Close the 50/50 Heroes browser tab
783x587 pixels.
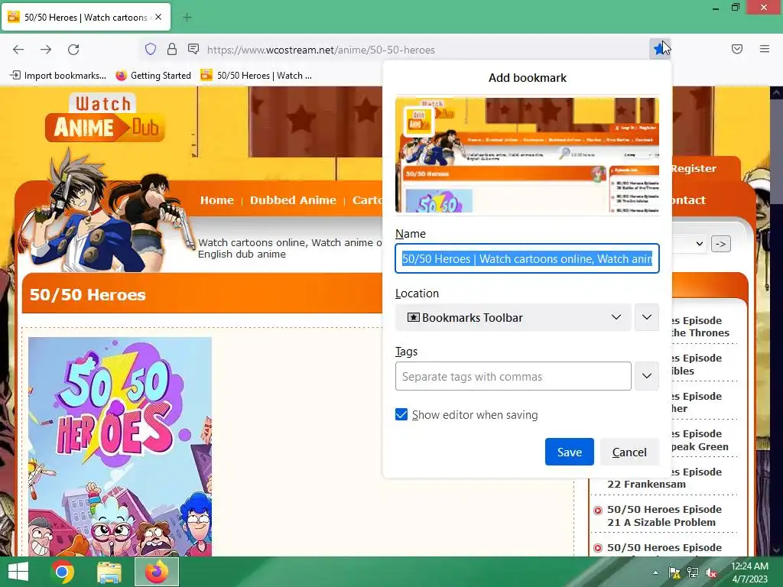tap(158, 17)
